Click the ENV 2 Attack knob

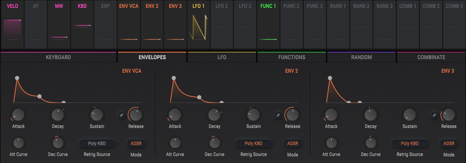pos(175,115)
